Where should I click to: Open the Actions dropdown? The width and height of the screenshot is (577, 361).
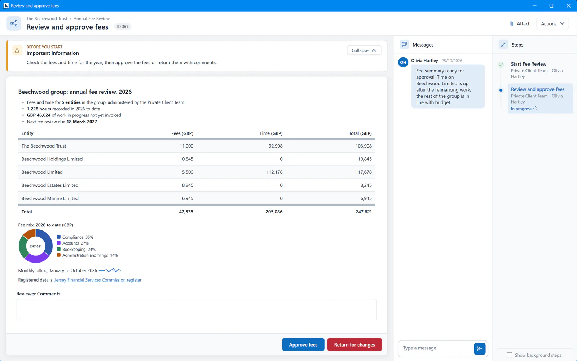552,23
